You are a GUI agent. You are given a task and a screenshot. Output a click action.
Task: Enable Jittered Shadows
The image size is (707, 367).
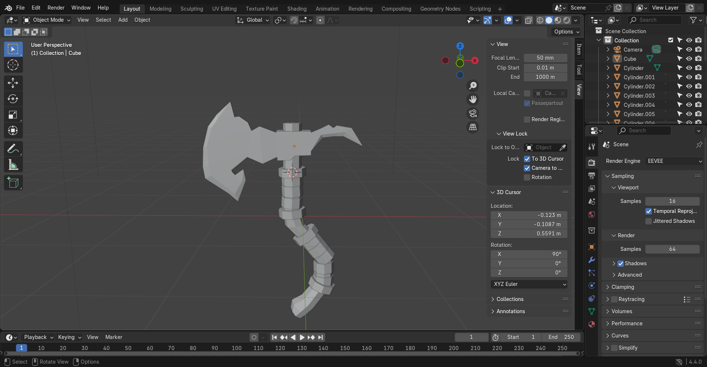pos(648,221)
